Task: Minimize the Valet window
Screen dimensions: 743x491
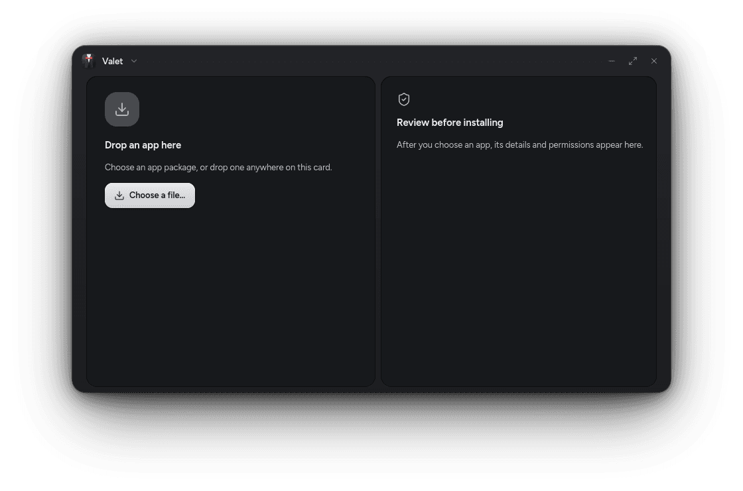Action: [612, 61]
